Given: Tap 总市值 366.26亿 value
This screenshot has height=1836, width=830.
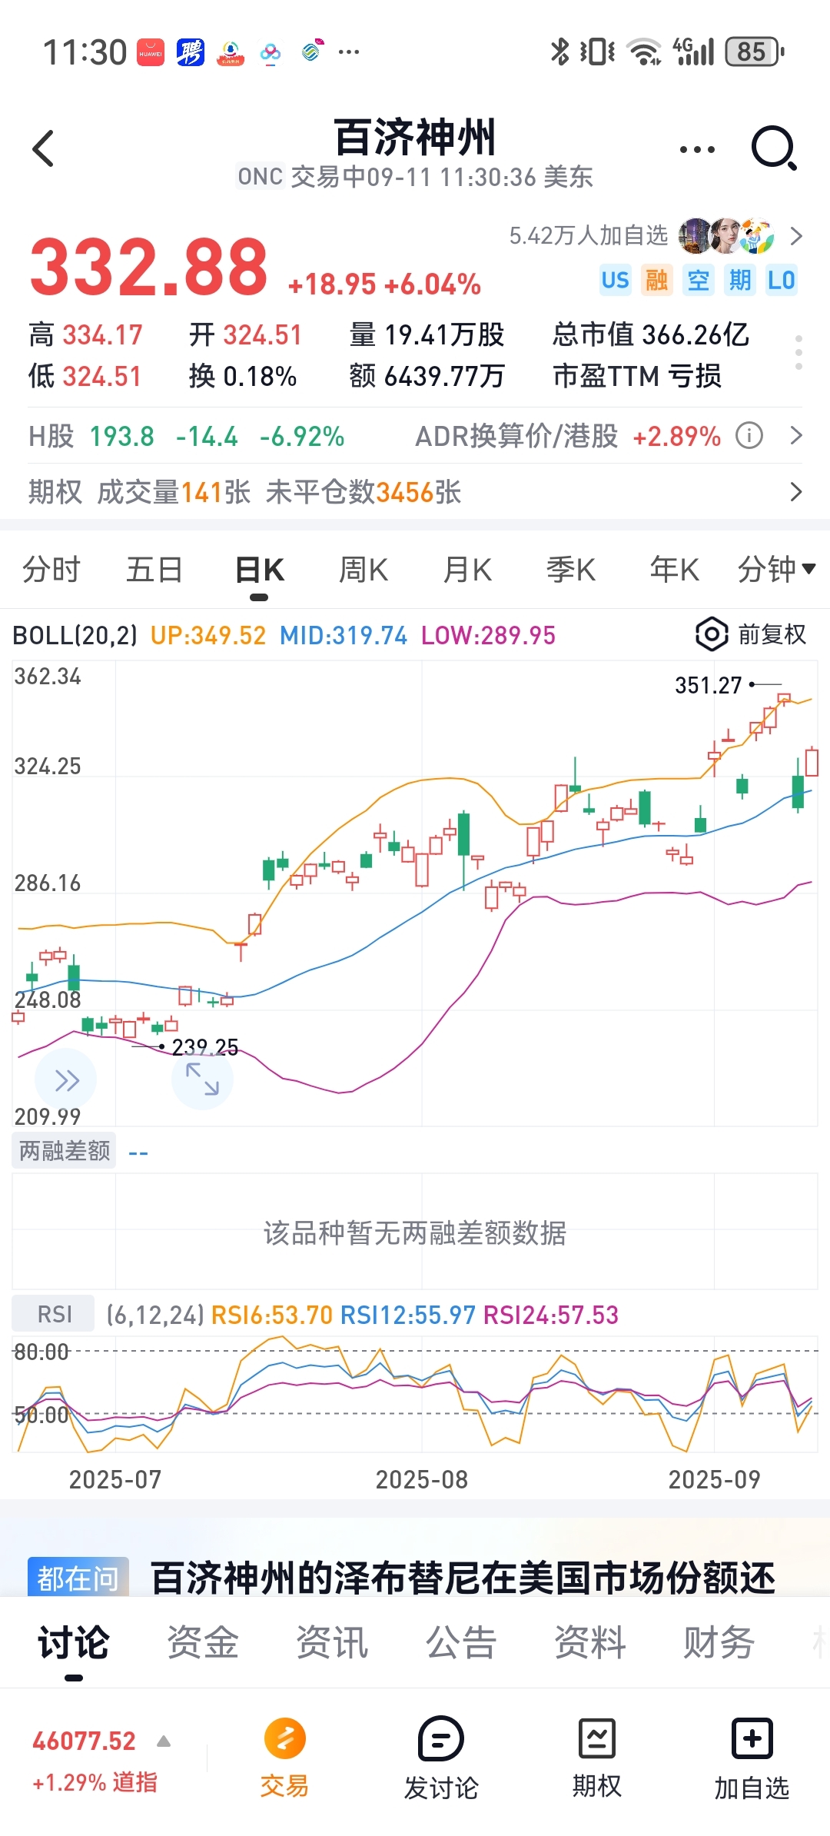Looking at the screenshot, I should 650,334.
